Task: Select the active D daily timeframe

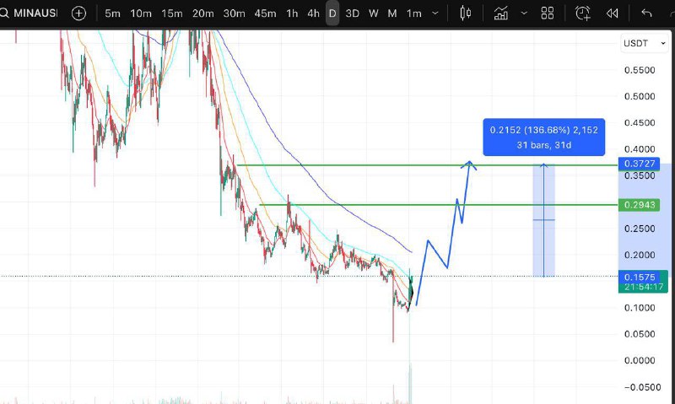Action: 332,13
